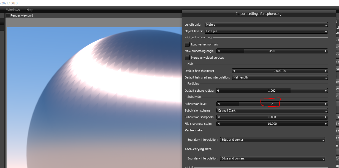Increase Subdivision level with right arrow
Screen dimensions: 339x168
coord(326,104)
